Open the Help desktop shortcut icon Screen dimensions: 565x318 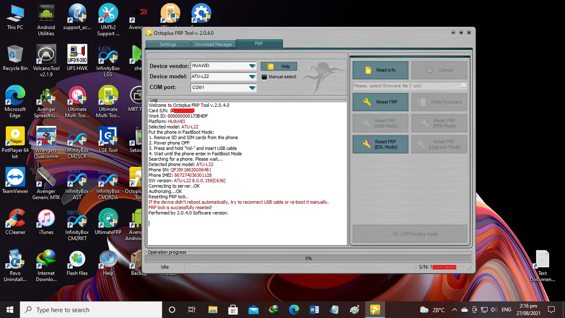(108, 263)
